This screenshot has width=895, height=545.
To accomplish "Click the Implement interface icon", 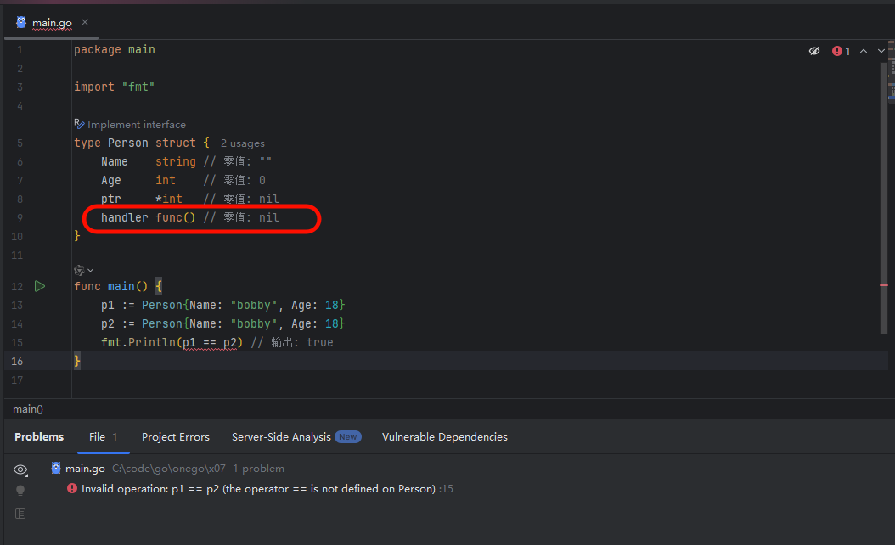I will click(79, 124).
